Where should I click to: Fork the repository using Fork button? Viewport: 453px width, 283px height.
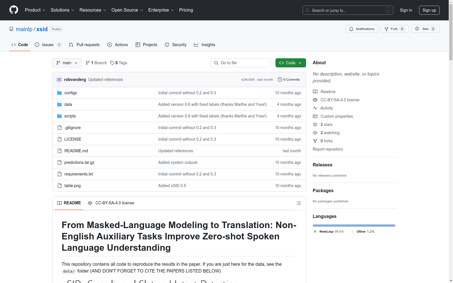click(394, 29)
